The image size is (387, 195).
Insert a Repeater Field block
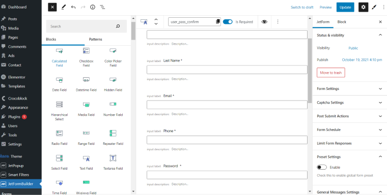pos(113,138)
